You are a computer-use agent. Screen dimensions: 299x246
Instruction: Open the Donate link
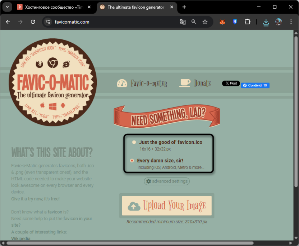click(203, 83)
